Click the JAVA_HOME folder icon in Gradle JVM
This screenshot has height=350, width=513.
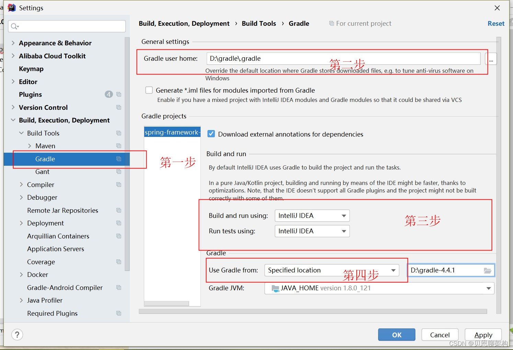275,288
